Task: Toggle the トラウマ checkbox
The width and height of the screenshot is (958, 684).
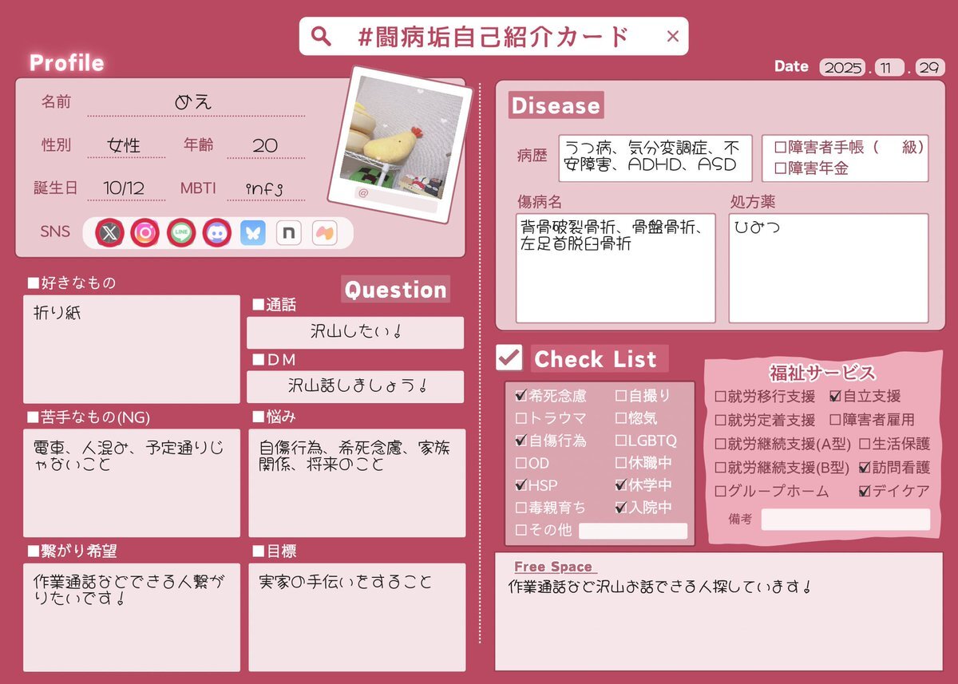Action: (x=521, y=417)
